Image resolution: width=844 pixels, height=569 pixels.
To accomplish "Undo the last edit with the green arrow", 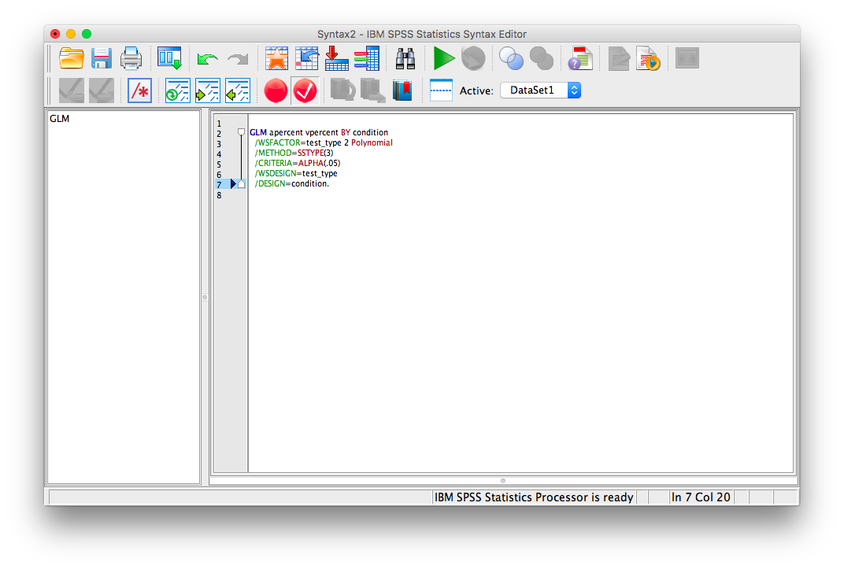I will [x=207, y=58].
